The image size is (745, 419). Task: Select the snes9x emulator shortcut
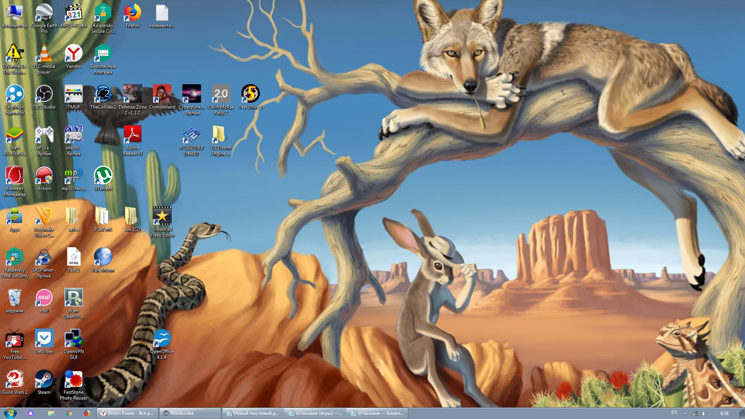73,140
